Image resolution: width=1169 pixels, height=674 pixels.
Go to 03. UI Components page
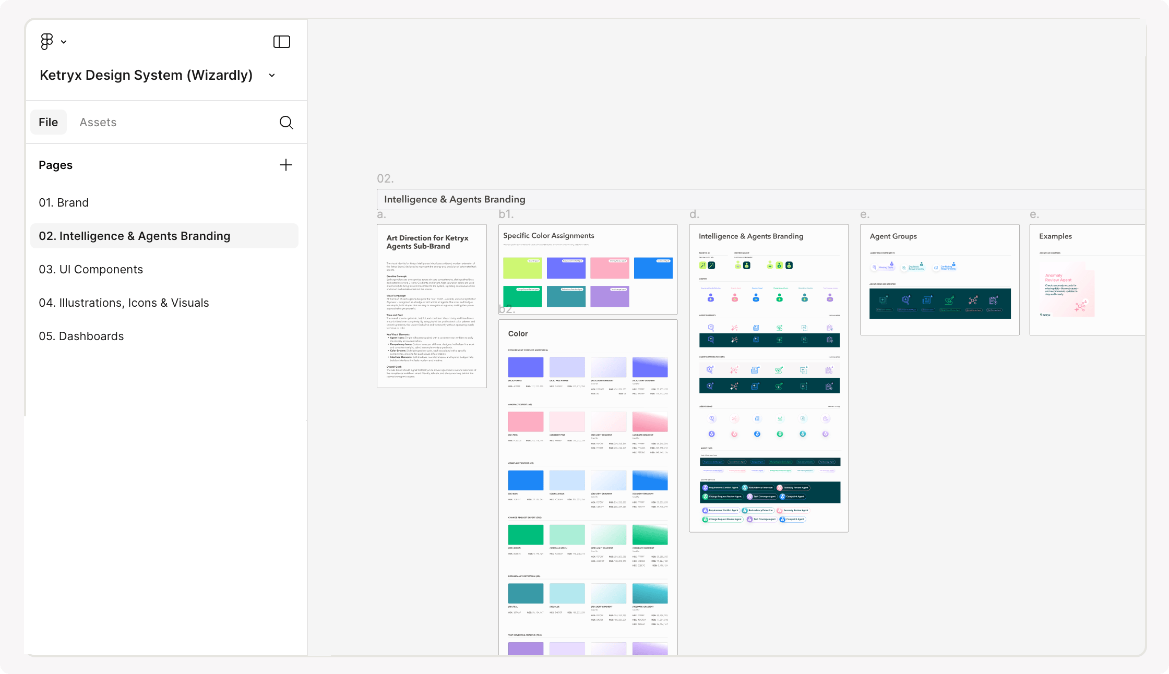(x=91, y=270)
